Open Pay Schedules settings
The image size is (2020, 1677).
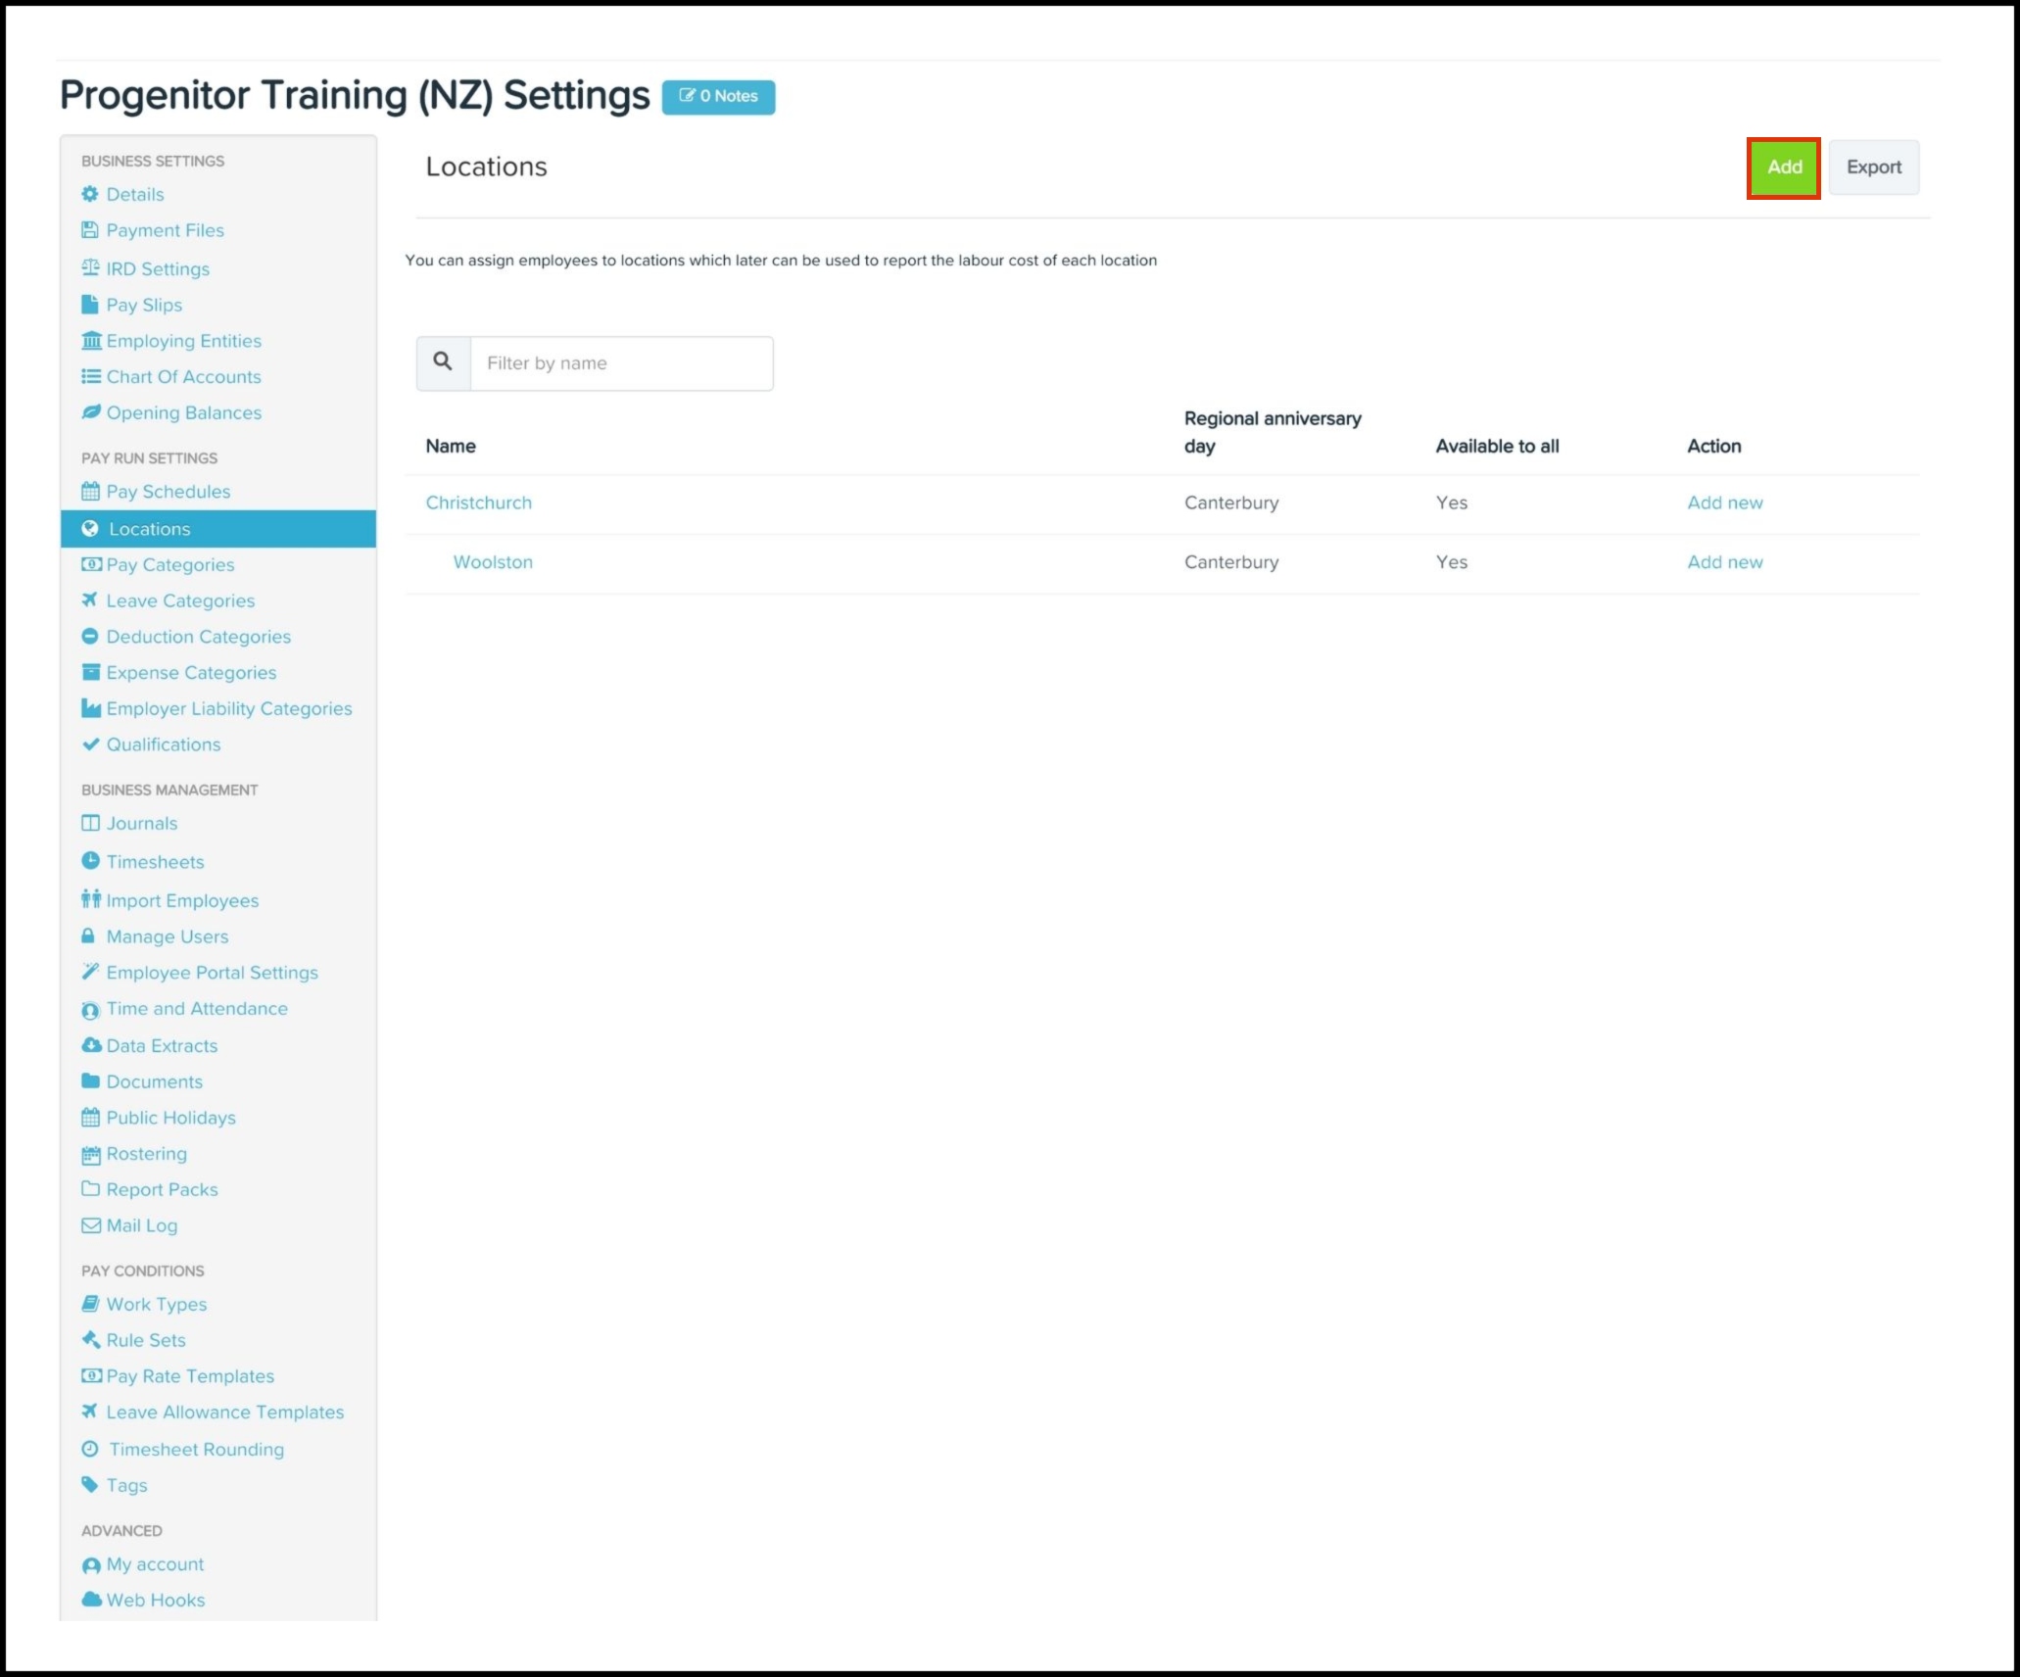(168, 492)
